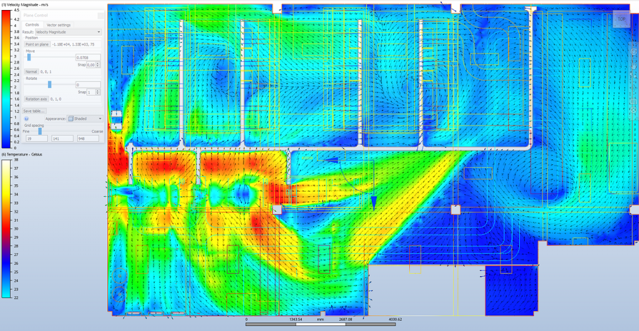Activate the Pan hand tool

[x=633, y=66]
